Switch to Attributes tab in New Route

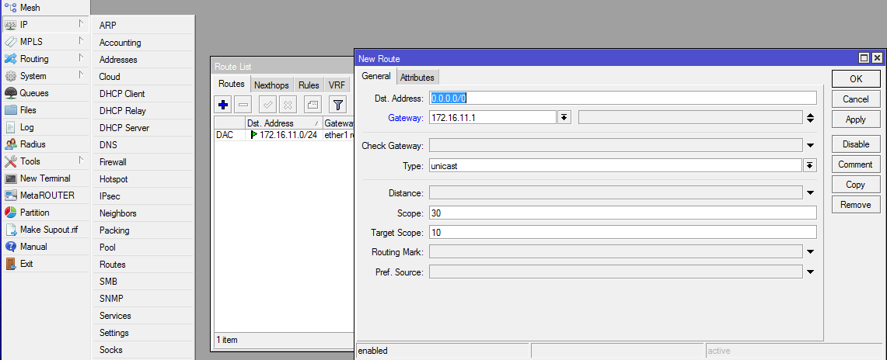click(417, 78)
